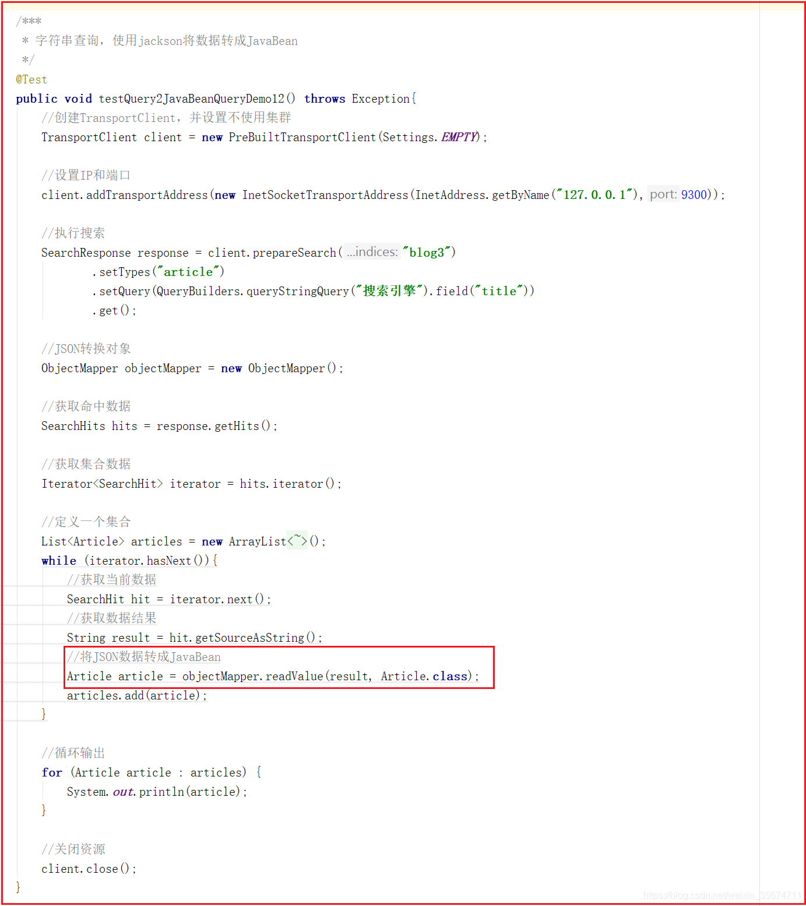Expand the folded ArrayList<~> diamond
806x906 pixels.
point(297,541)
